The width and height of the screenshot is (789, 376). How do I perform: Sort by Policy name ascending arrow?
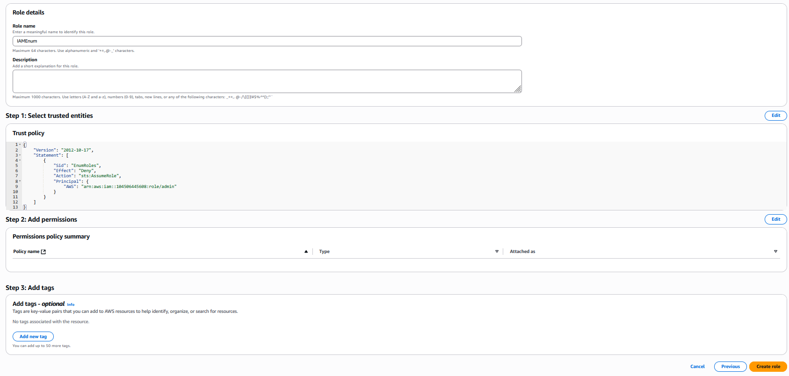coord(306,252)
